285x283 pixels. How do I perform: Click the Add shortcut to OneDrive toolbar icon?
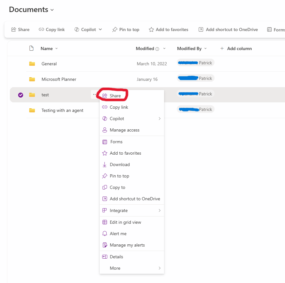coord(201,29)
